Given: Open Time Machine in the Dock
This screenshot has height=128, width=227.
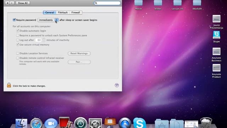Looking at the screenshot, I should (81, 123).
